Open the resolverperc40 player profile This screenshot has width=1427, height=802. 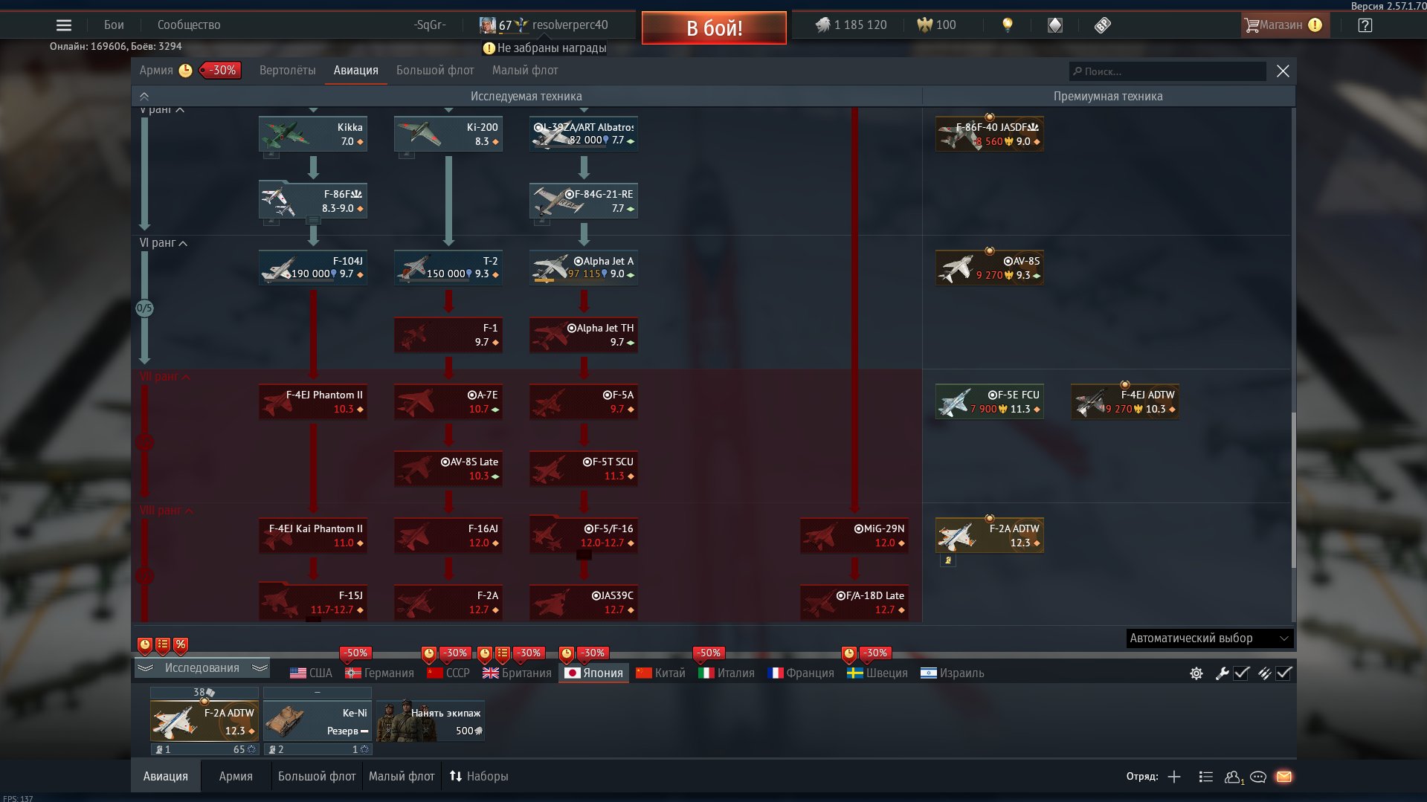coord(570,25)
